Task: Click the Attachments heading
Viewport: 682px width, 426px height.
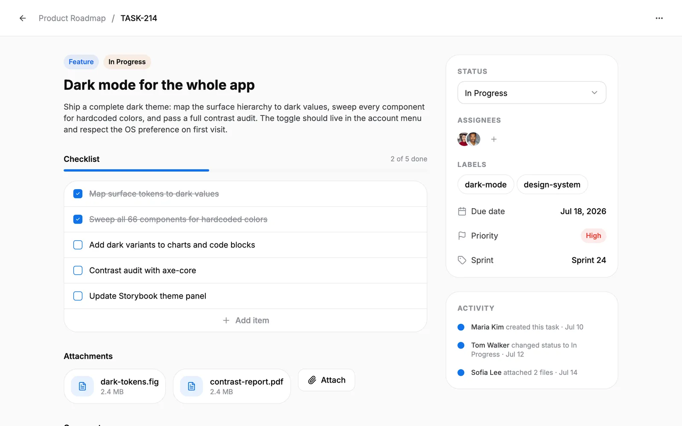Action: [88, 356]
